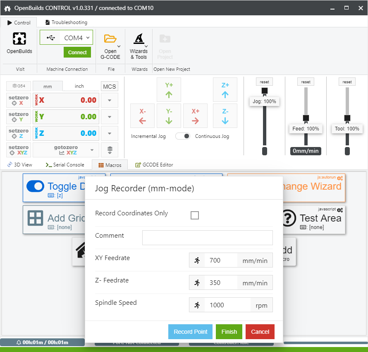Open the Test Area macro settings gears
This screenshot has width=368, height=352.
click(x=340, y=210)
